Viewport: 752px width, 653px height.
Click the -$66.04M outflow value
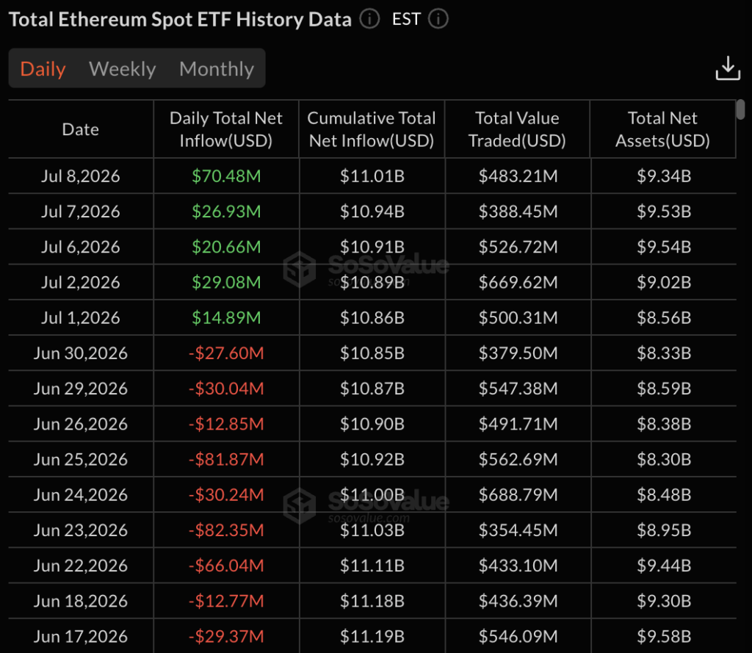pos(226,566)
